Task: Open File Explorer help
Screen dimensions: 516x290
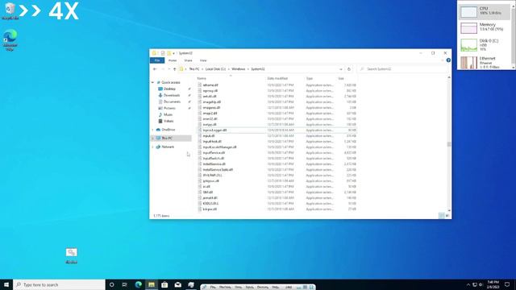Action: (x=448, y=60)
